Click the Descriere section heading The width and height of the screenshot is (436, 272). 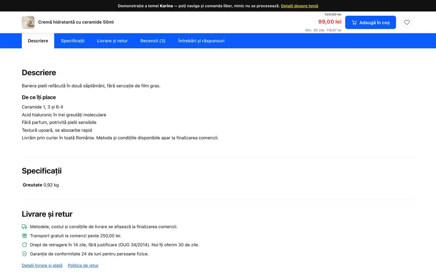click(39, 73)
